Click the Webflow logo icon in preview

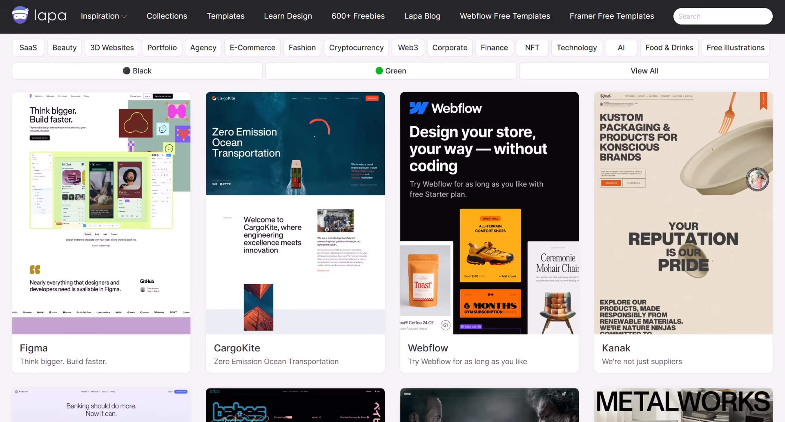[x=419, y=108]
